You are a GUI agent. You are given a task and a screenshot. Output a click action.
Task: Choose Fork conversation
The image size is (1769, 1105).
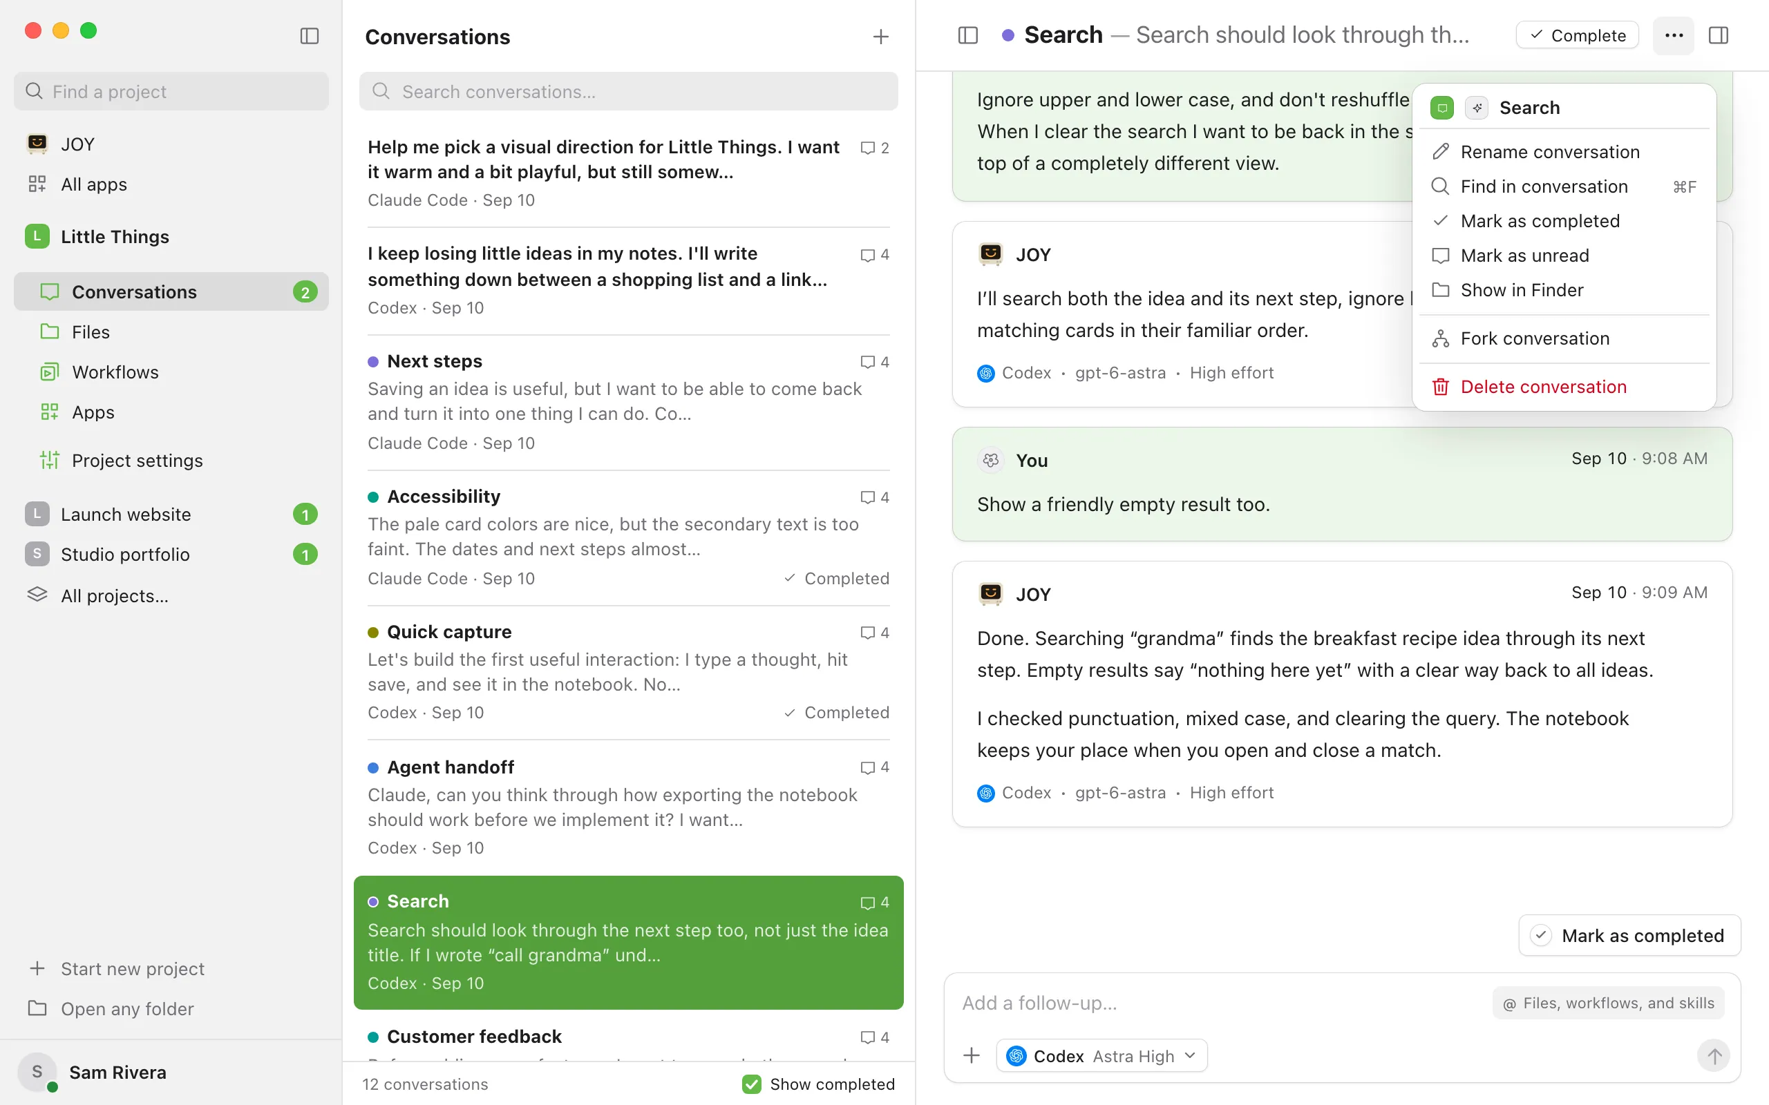pos(1564,338)
